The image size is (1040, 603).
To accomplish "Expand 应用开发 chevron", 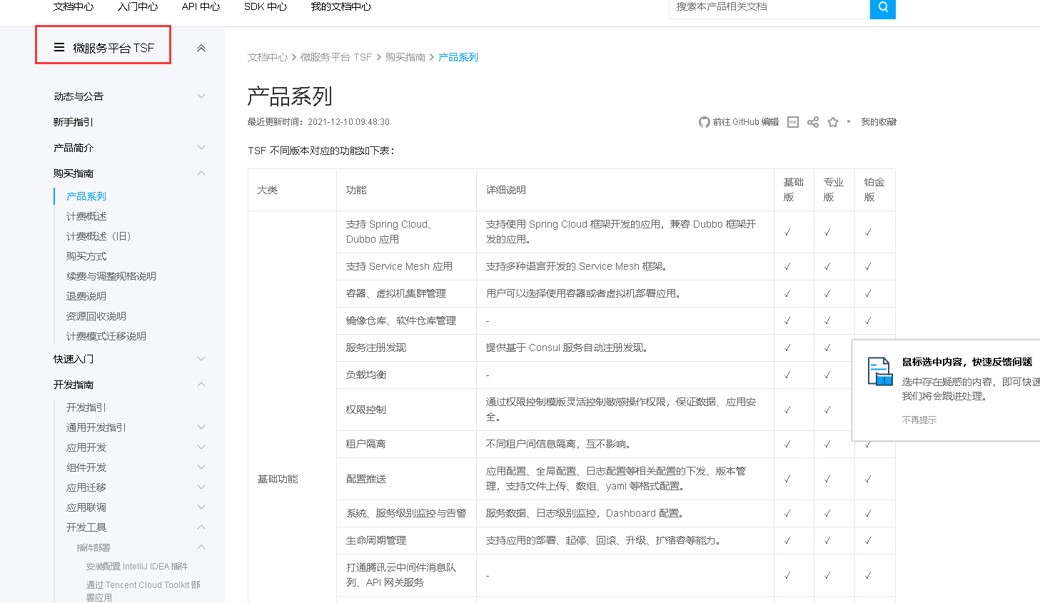I will tap(201, 447).
